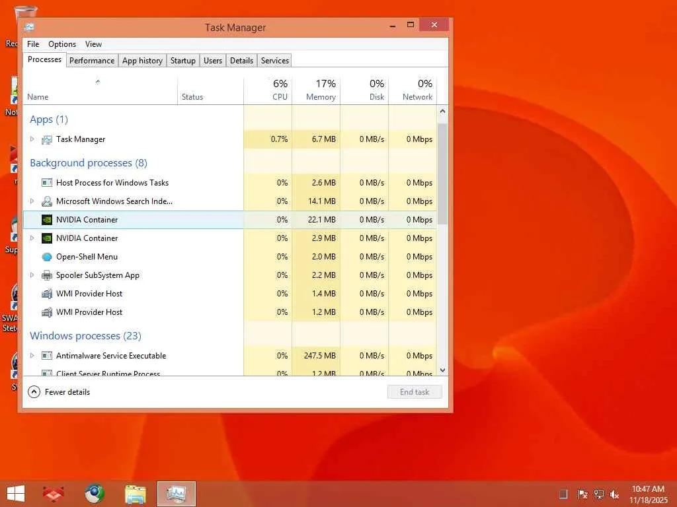The image size is (677, 507).
Task: Click the "Antimalware Service Executable" name
Action: (111, 356)
